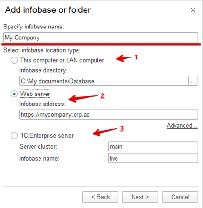Click the My Company infobase name field
Screen dimensions: 203x208
coord(100,38)
